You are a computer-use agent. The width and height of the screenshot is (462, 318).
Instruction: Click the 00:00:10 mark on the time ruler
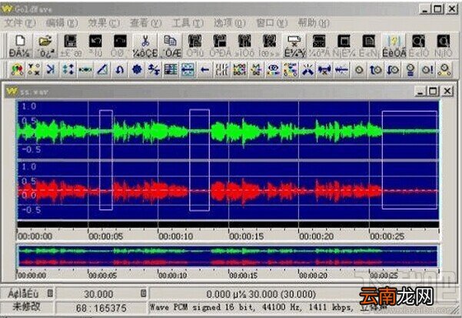(x=175, y=236)
